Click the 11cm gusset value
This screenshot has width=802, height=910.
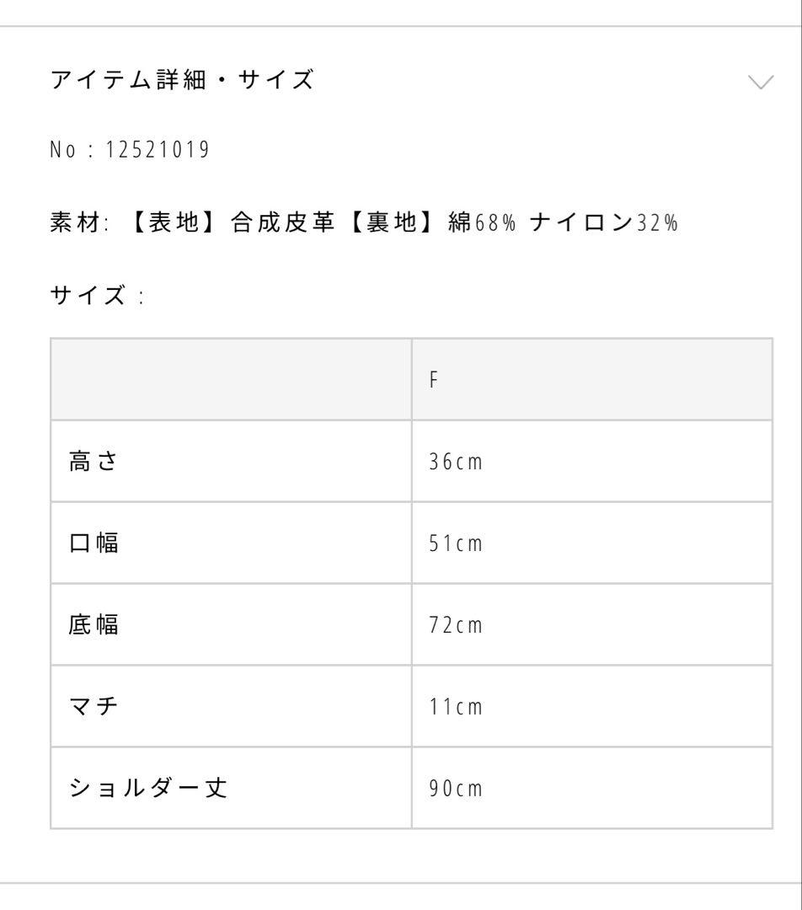coord(456,708)
